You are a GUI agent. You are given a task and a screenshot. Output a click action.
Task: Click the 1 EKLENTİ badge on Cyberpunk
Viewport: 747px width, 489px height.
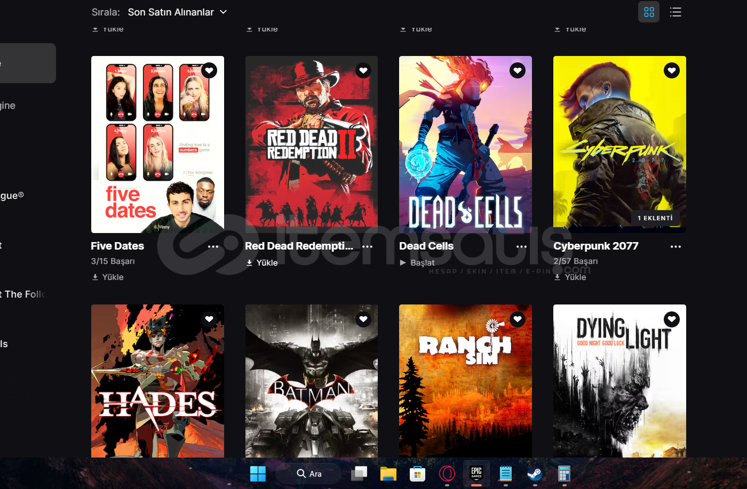(655, 218)
